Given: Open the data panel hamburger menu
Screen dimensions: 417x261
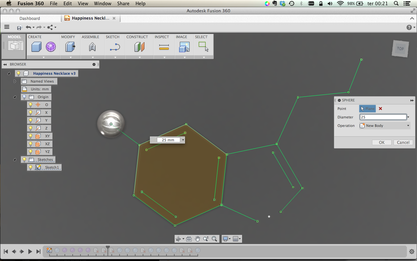Looking at the screenshot, I should (x=7, y=27).
